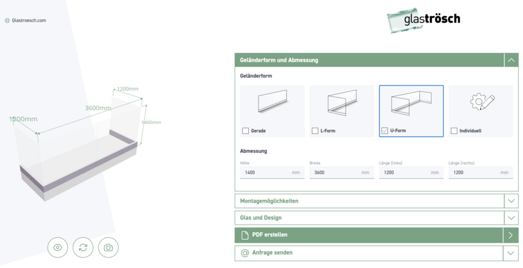Image resolution: width=523 pixels, height=268 pixels.
Task: Check the Individuell checkbox
Action: [x=454, y=131]
